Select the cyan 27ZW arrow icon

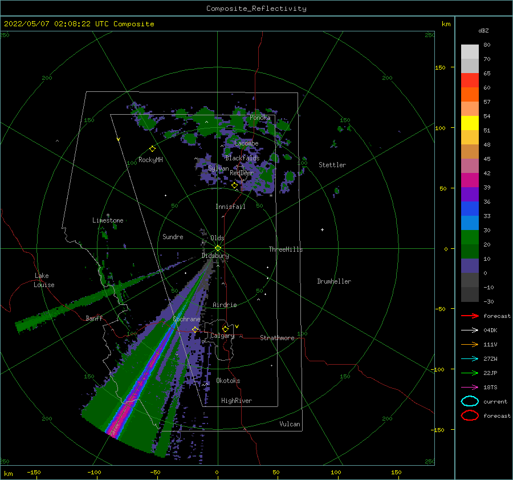[470, 359]
